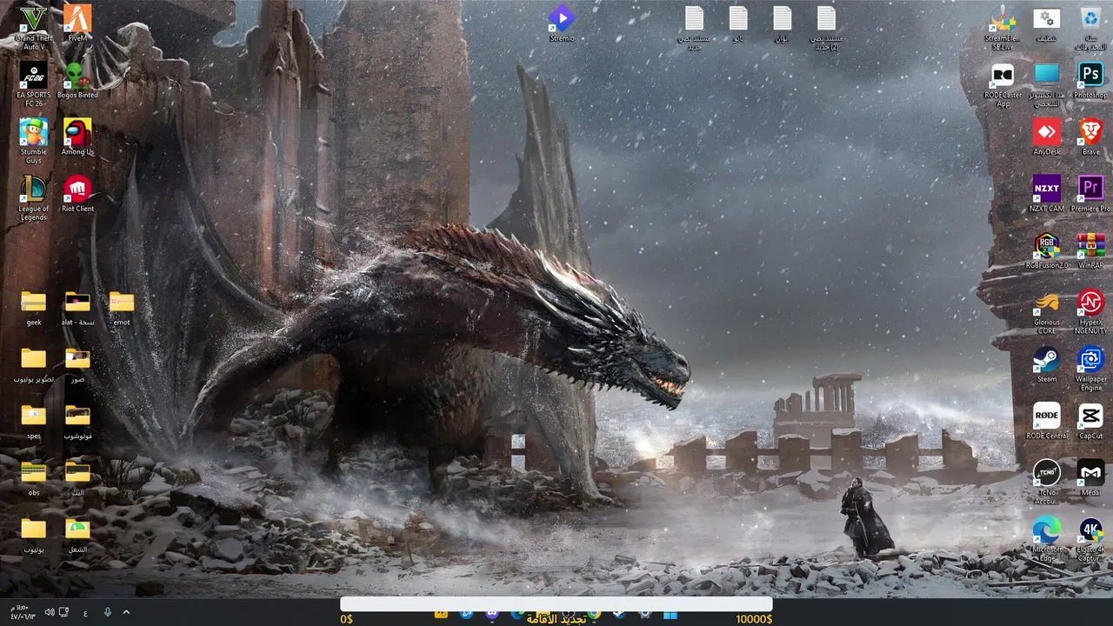
Task: Open the Recycle Bin icon
Action: pyautogui.click(x=1090, y=27)
